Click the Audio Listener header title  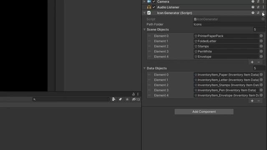[168, 7]
